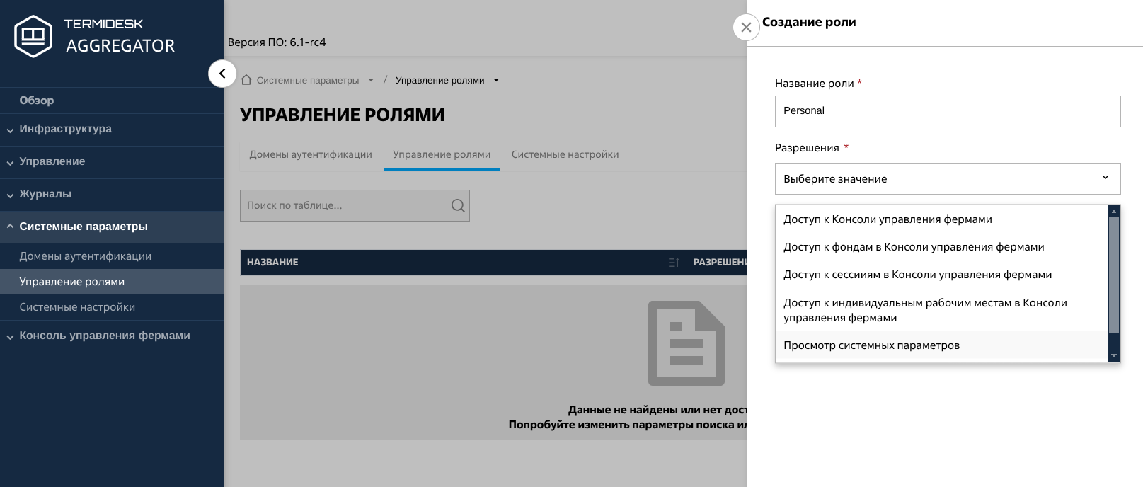Click the Название роли input field
The image size is (1143, 487).
[x=947, y=111]
